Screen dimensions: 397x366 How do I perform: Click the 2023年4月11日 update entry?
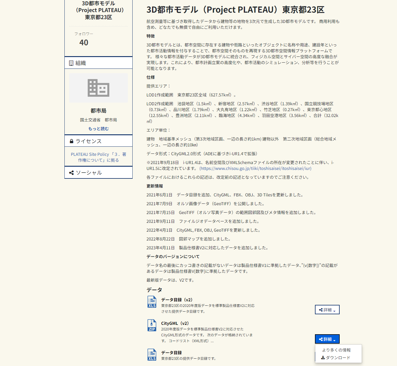coord(208,248)
